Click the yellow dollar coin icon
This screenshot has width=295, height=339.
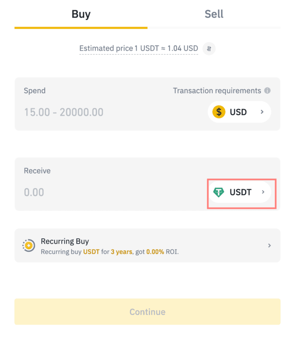tap(219, 112)
